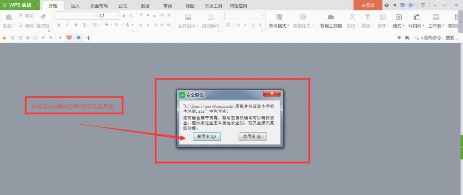This screenshot has height=195, width=463.
Task: Switch to the Page Layout (页面布局) tab
Action: point(99,6)
